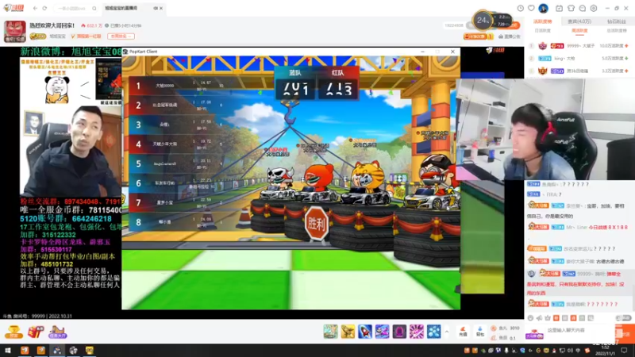The image size is (635, 357).
Task: Click the microphone tray icon in taskbar
Action: (506, 351)
